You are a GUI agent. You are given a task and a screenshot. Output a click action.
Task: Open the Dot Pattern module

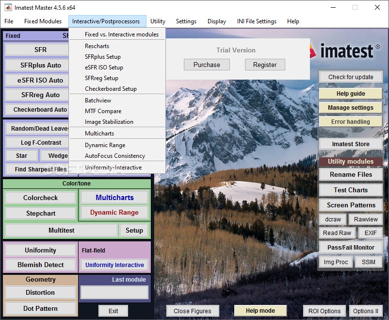40,308
